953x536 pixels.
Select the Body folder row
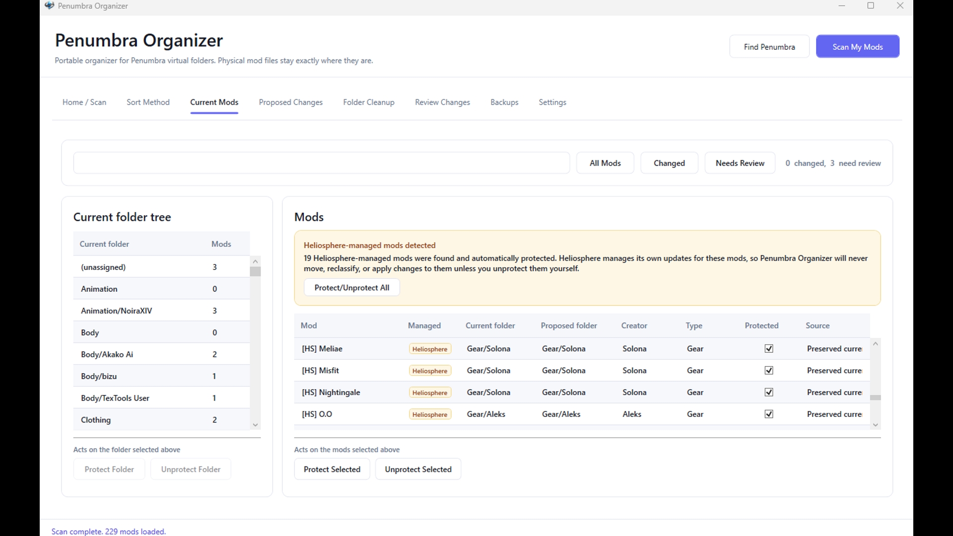tap(161, 333)
